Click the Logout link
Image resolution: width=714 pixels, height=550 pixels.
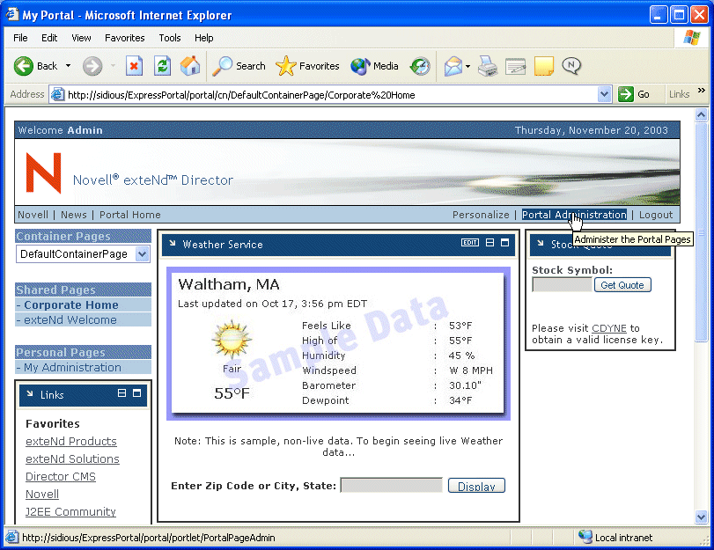point(656,215)
